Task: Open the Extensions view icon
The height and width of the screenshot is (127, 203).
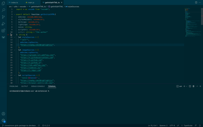Action: (3, 30)
